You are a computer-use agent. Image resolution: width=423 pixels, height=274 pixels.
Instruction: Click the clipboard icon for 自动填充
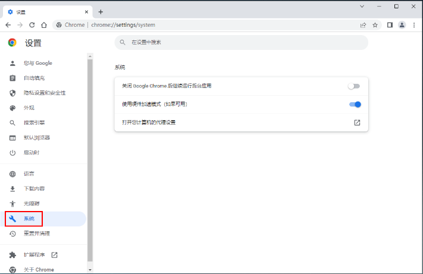tap(12, 78)
